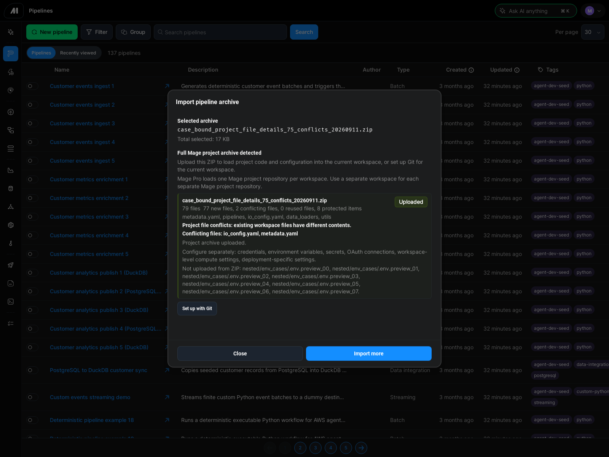Open the area chart sidebar icon
This screenshot has height=457, width=609.
point(11,170)
